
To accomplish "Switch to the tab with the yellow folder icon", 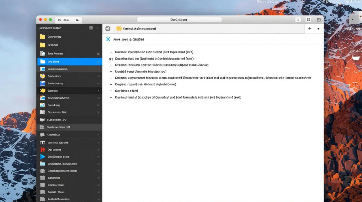I will coord(136,29).
